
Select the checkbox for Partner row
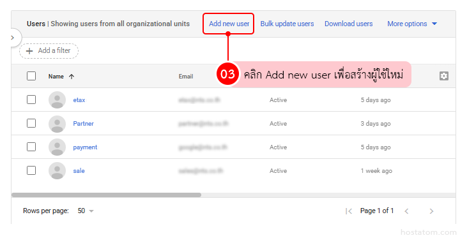point(31,123)
